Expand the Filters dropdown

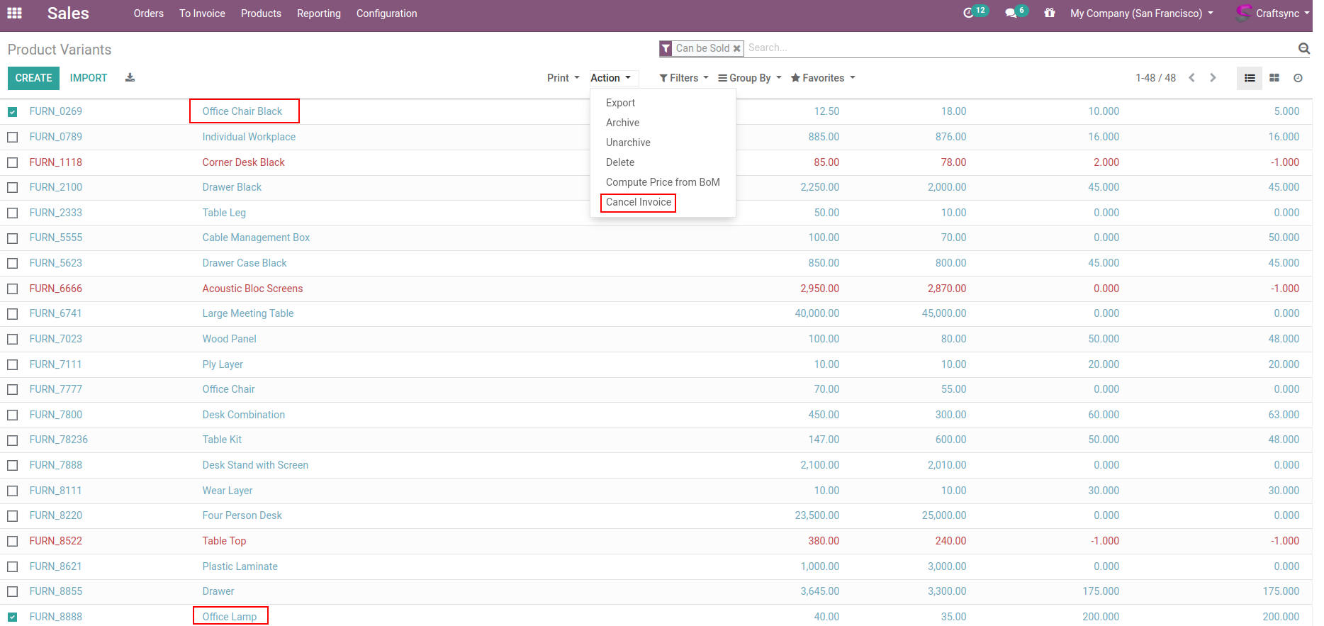684,78
